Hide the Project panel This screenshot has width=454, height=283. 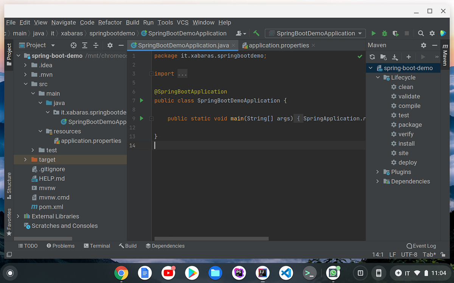pyautogui.click(x=121, y=45)
